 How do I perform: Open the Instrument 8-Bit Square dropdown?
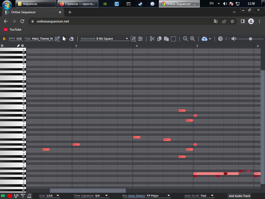104,39
